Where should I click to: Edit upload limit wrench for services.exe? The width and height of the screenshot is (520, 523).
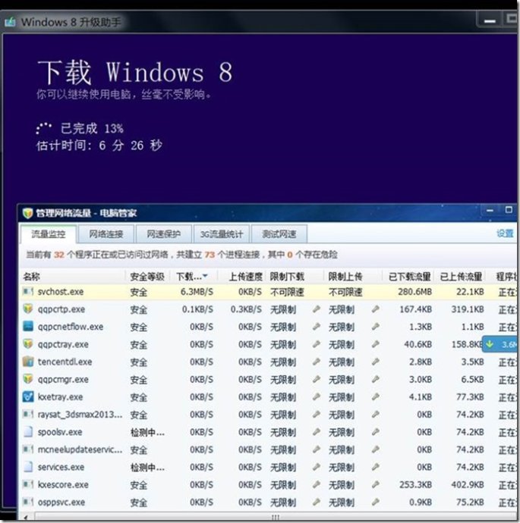(x=376, y=467)
